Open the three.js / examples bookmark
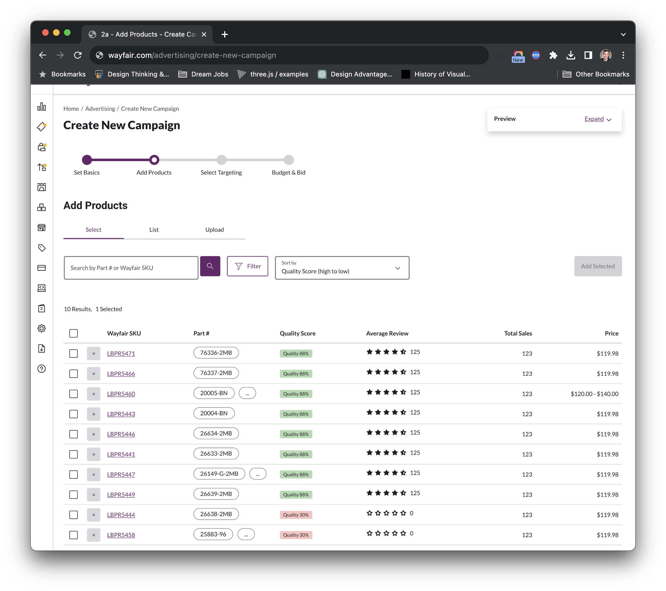Viewport: 666px width, 591px height. click(x=273, y=74)
